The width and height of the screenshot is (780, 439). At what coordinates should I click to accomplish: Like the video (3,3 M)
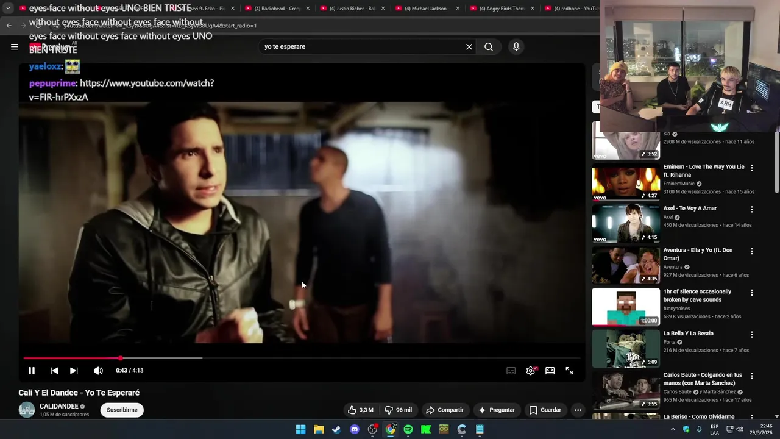pos(360,410)
